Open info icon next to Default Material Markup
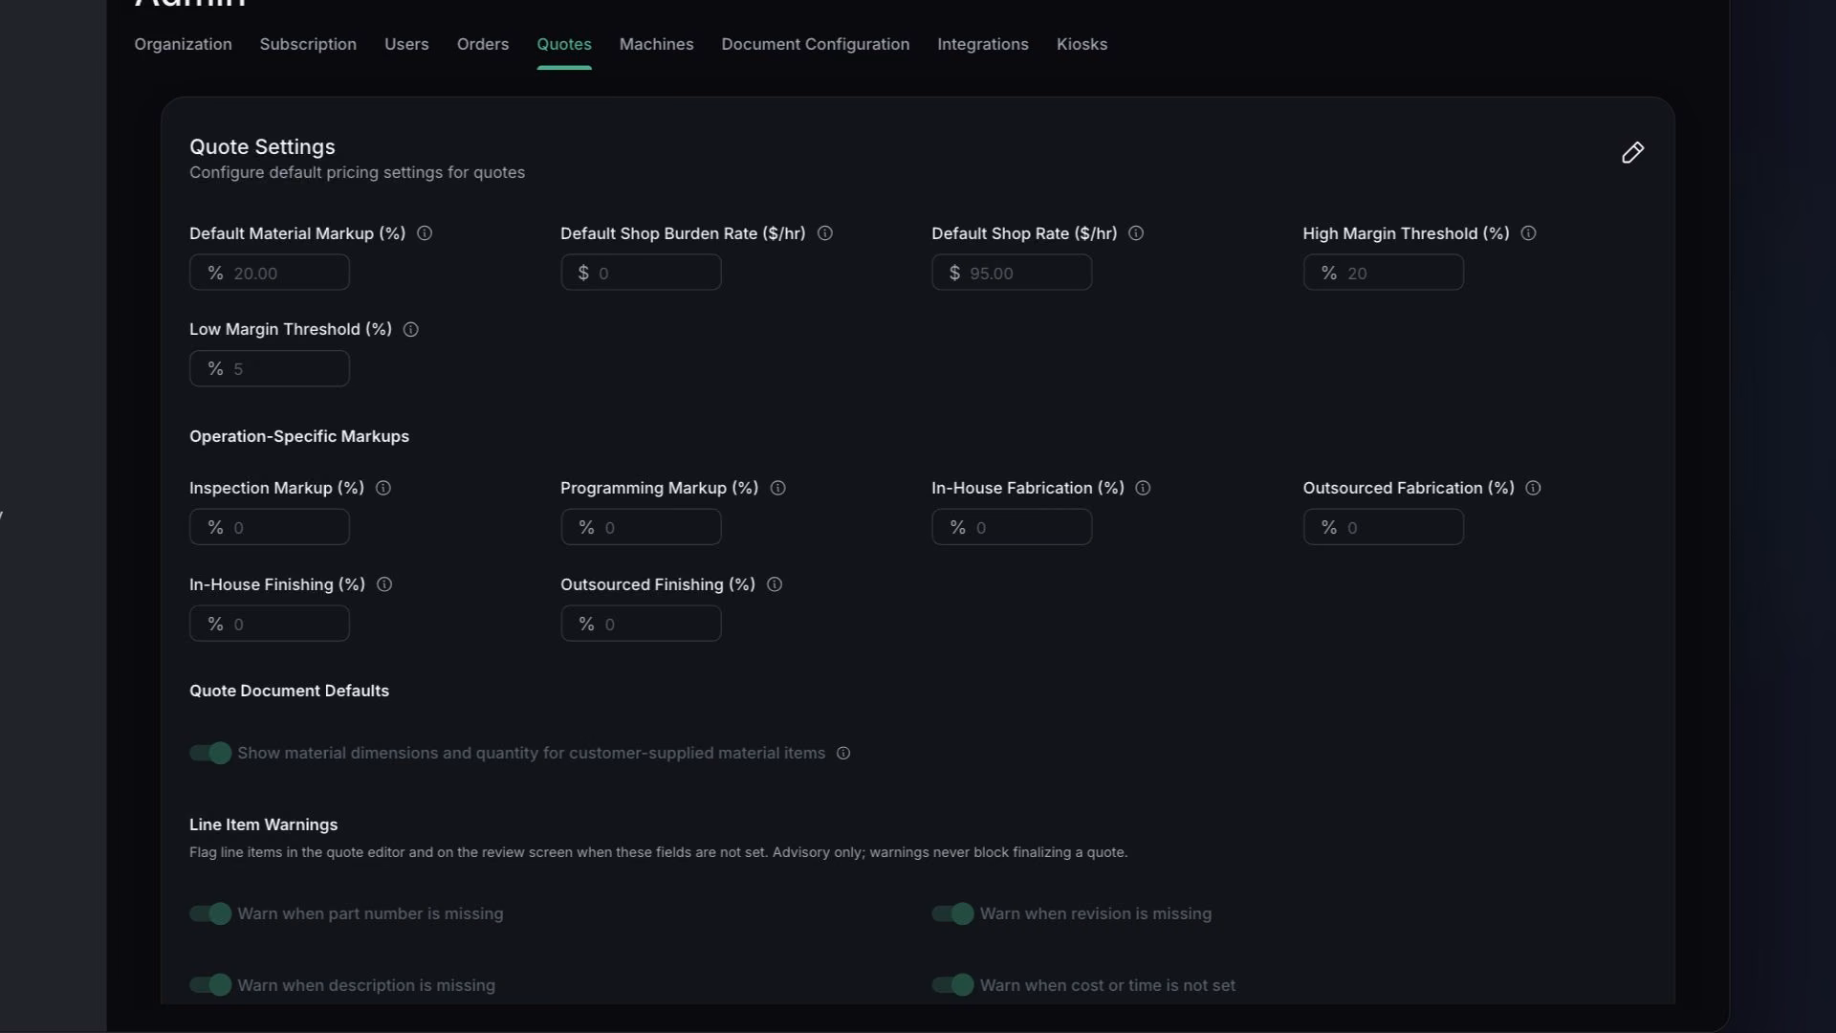The width and height of the screenshot is (1836, 1033). 425,233
